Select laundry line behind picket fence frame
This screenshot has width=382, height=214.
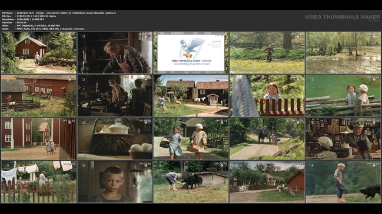(x=39, y=182)
